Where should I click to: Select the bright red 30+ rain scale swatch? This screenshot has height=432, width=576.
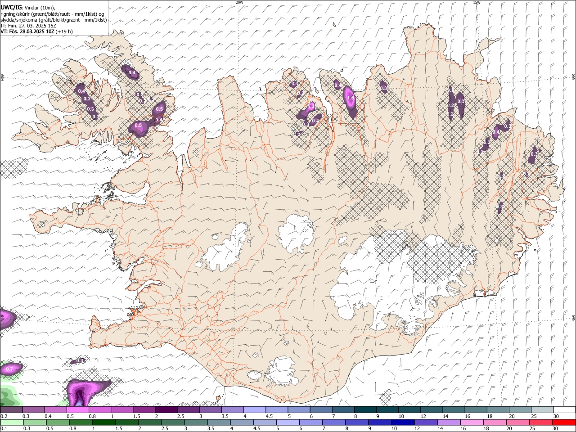[564, 422]
